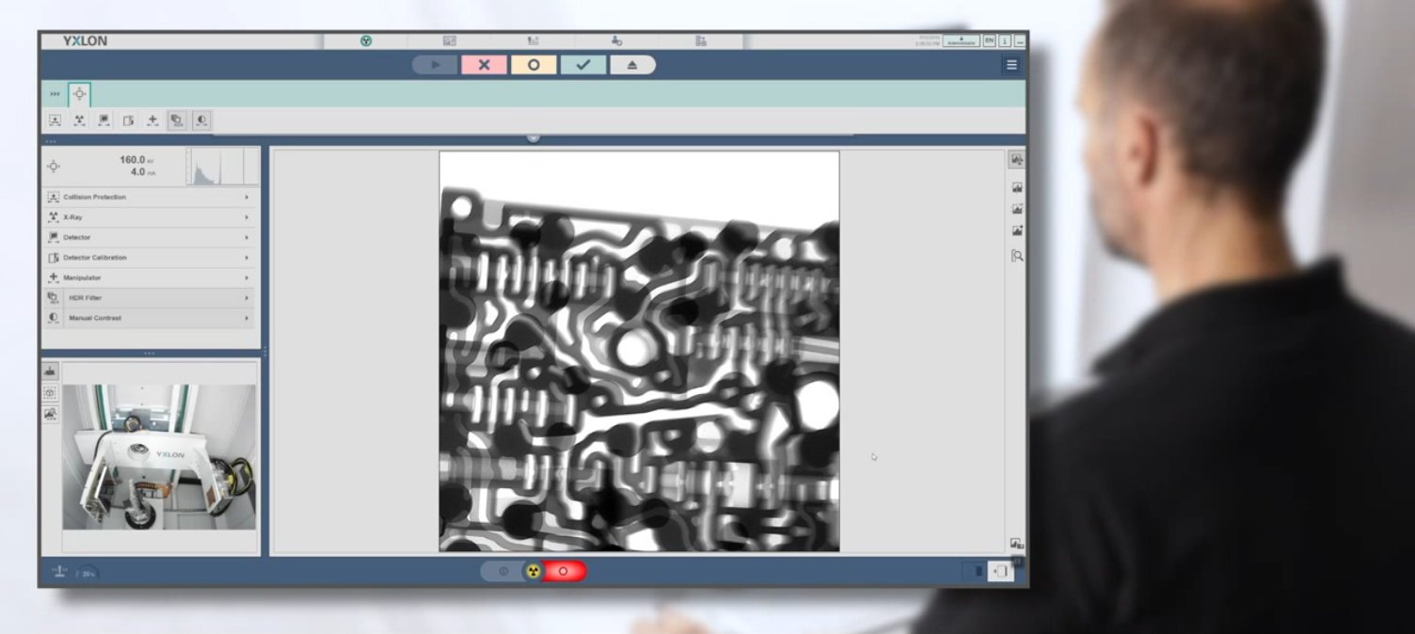The image size is (1415, 634).
Task: Click the manipulator icon in status bar
Action: pos(59,571)
